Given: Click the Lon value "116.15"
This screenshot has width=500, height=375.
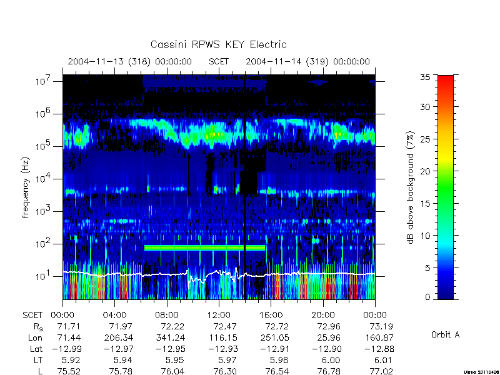Looking at the screenshot, I should tap(223, 337).
